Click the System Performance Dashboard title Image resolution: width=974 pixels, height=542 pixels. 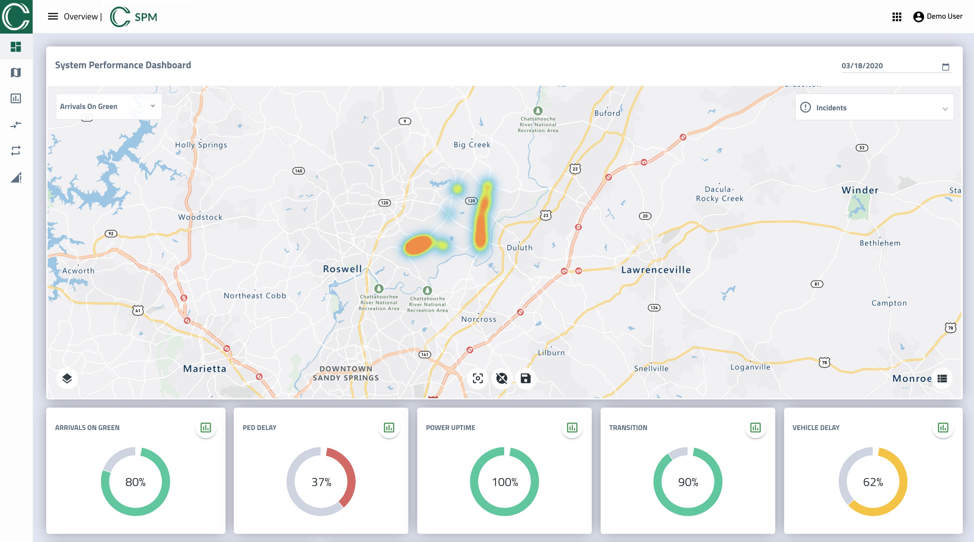point(123,65)
